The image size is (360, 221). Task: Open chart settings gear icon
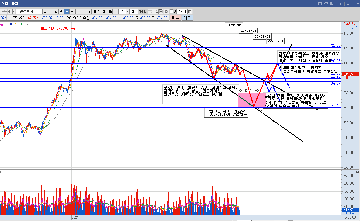tap(166, 11)
